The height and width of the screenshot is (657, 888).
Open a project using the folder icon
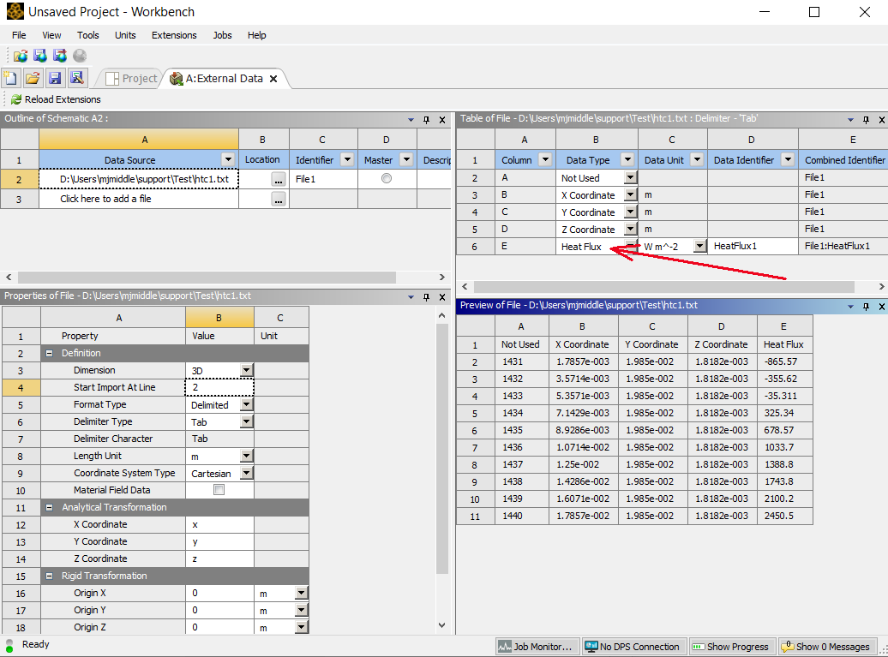pos(33,78)
